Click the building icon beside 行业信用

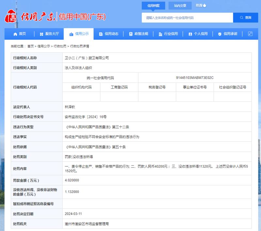(x=160, y=34)
